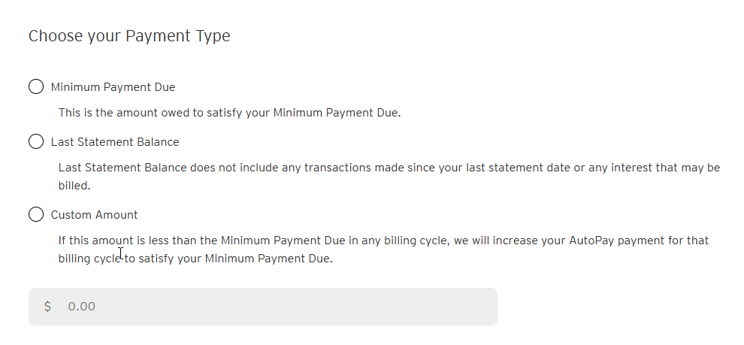Click the empty right end of amount field
Image resolution: width=744 pixels, height=345 pixels.
pos(466,307)
